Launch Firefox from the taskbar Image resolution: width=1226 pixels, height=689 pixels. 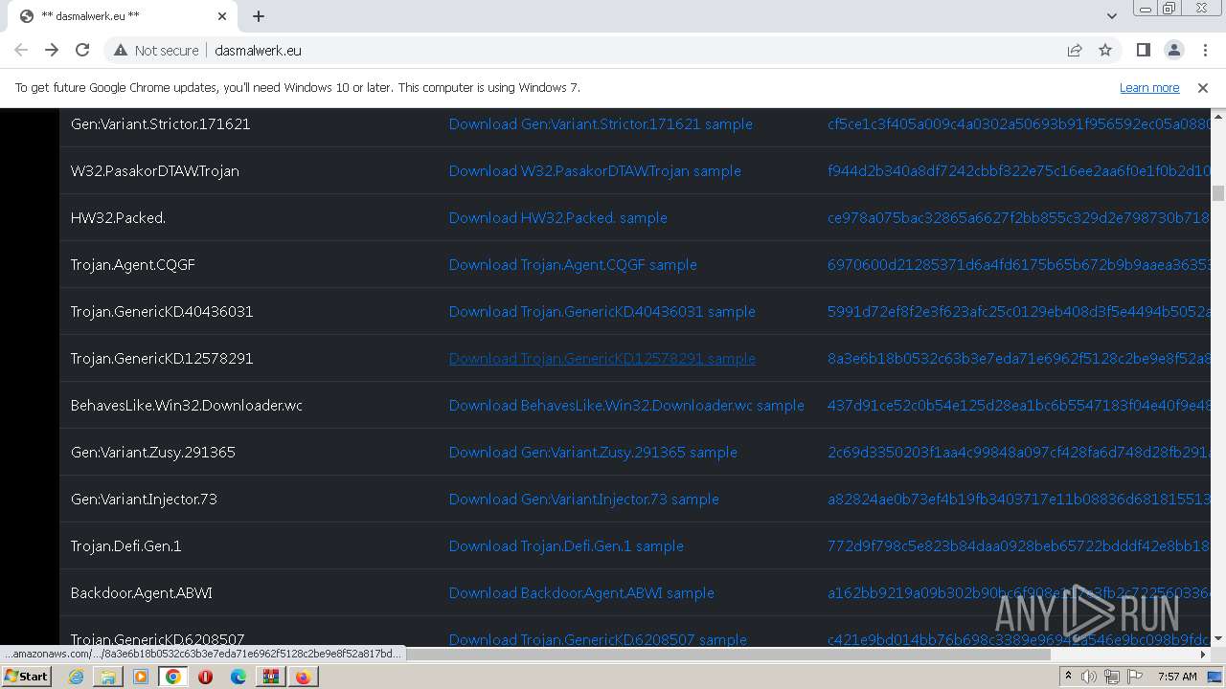pyautogui.click(x=303, y=677)
